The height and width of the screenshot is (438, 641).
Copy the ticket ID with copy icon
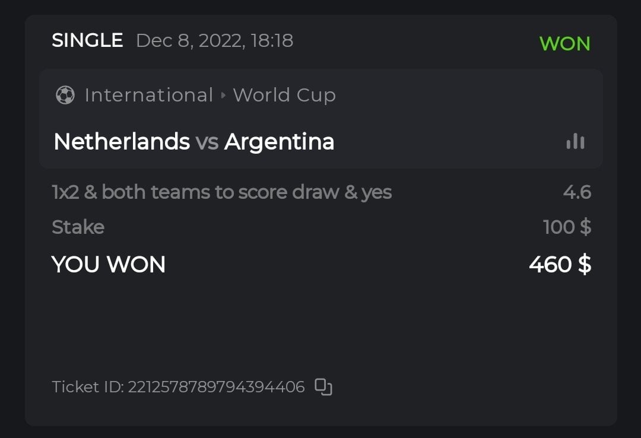(x=323, y=387)
